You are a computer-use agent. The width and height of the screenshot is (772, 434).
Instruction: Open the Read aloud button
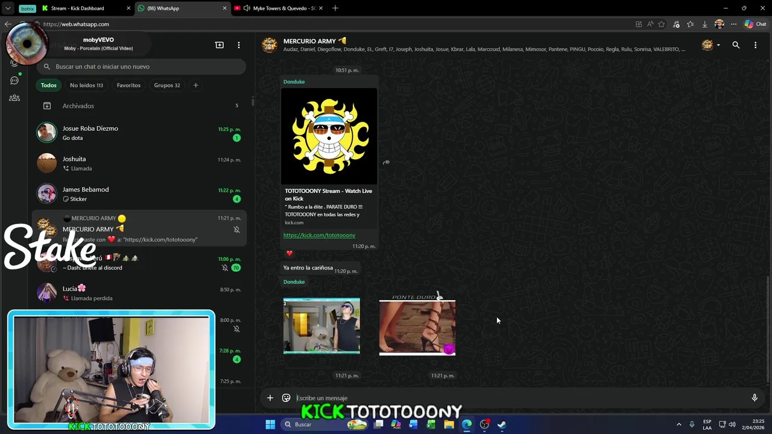[650, 24]
